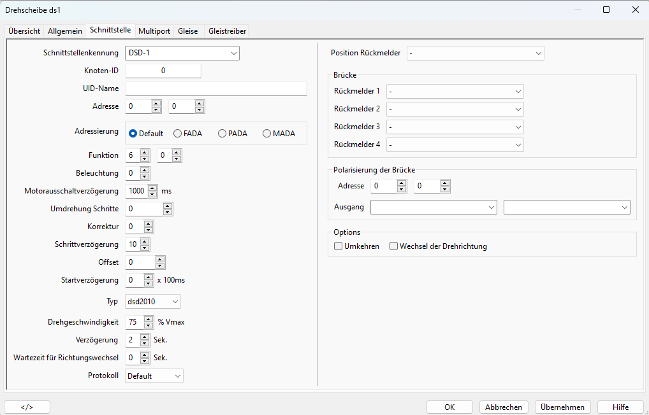Decrease the Korrektur value
The image size is (649, 415).
click(x=149, y=230)
